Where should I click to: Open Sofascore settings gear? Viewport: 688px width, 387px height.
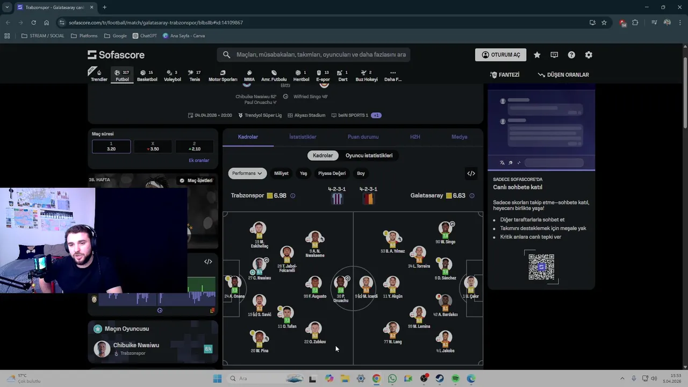tap(589, 55)
